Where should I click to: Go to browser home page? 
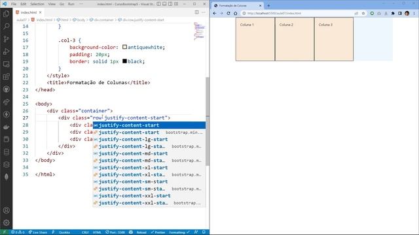point(236,13)
